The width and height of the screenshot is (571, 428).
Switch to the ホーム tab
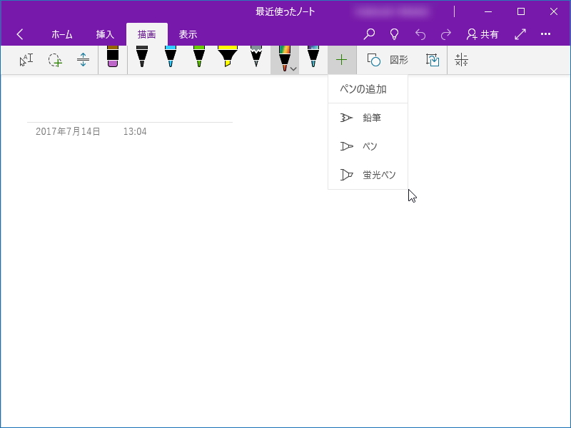pyautogui.click(x=62, y=34)
